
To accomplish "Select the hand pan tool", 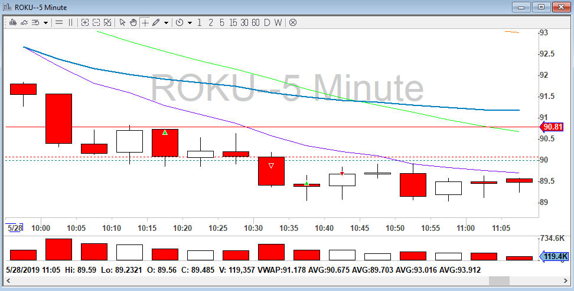I will (x=133, y=22).
